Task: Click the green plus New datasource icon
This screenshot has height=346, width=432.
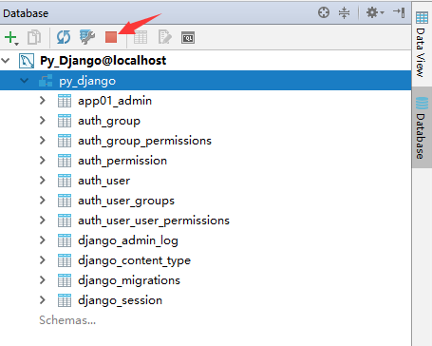Action: [11, 38]
